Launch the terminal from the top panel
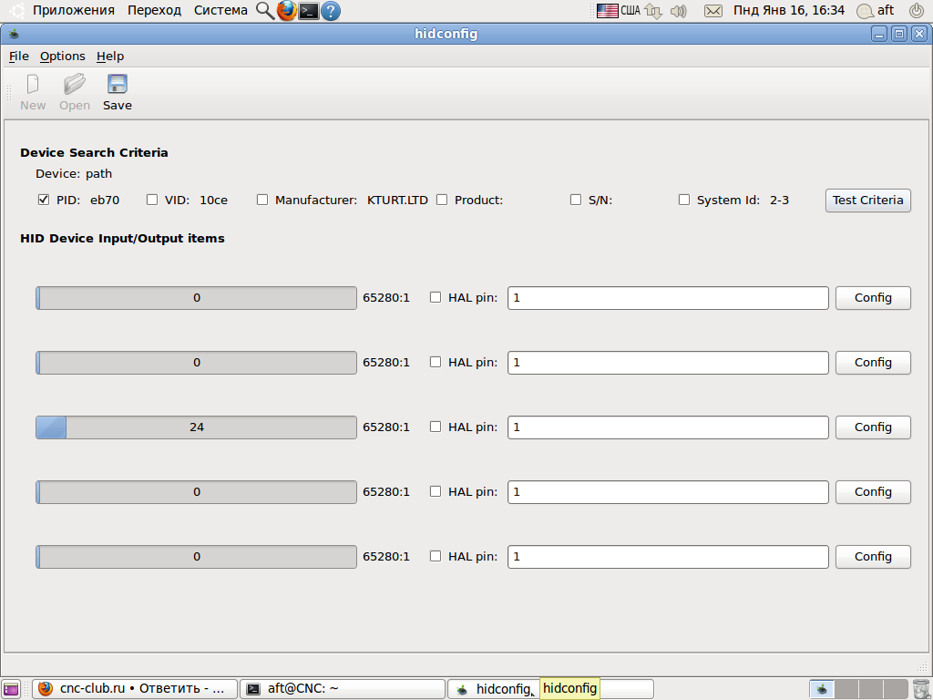 point(308,11)
